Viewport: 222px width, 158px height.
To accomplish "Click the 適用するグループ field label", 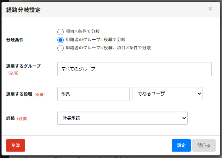I will pyautogui.click(x=23, y=66).
